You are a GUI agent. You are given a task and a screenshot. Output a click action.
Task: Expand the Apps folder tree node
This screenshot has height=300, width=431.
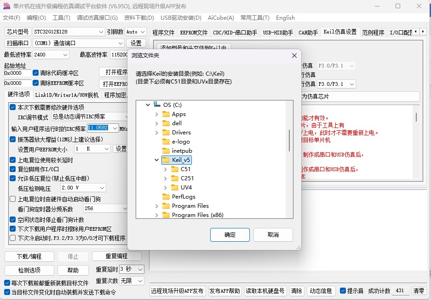click(157, 114)
